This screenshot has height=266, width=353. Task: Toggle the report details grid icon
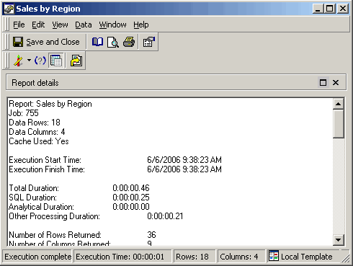tap(56, 61)
